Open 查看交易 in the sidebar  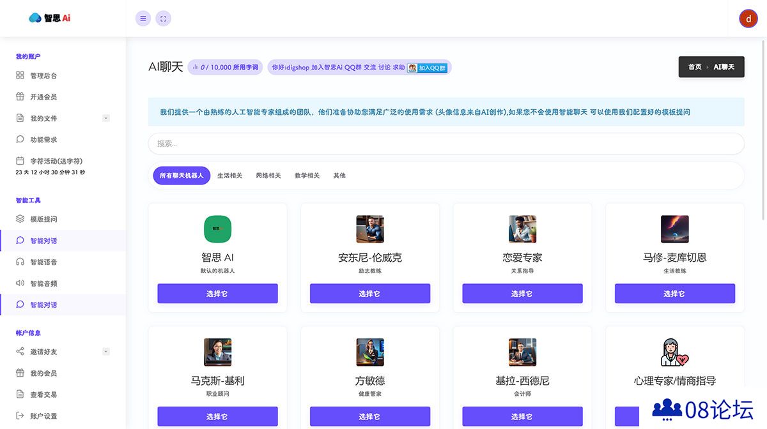pos(43,395)
